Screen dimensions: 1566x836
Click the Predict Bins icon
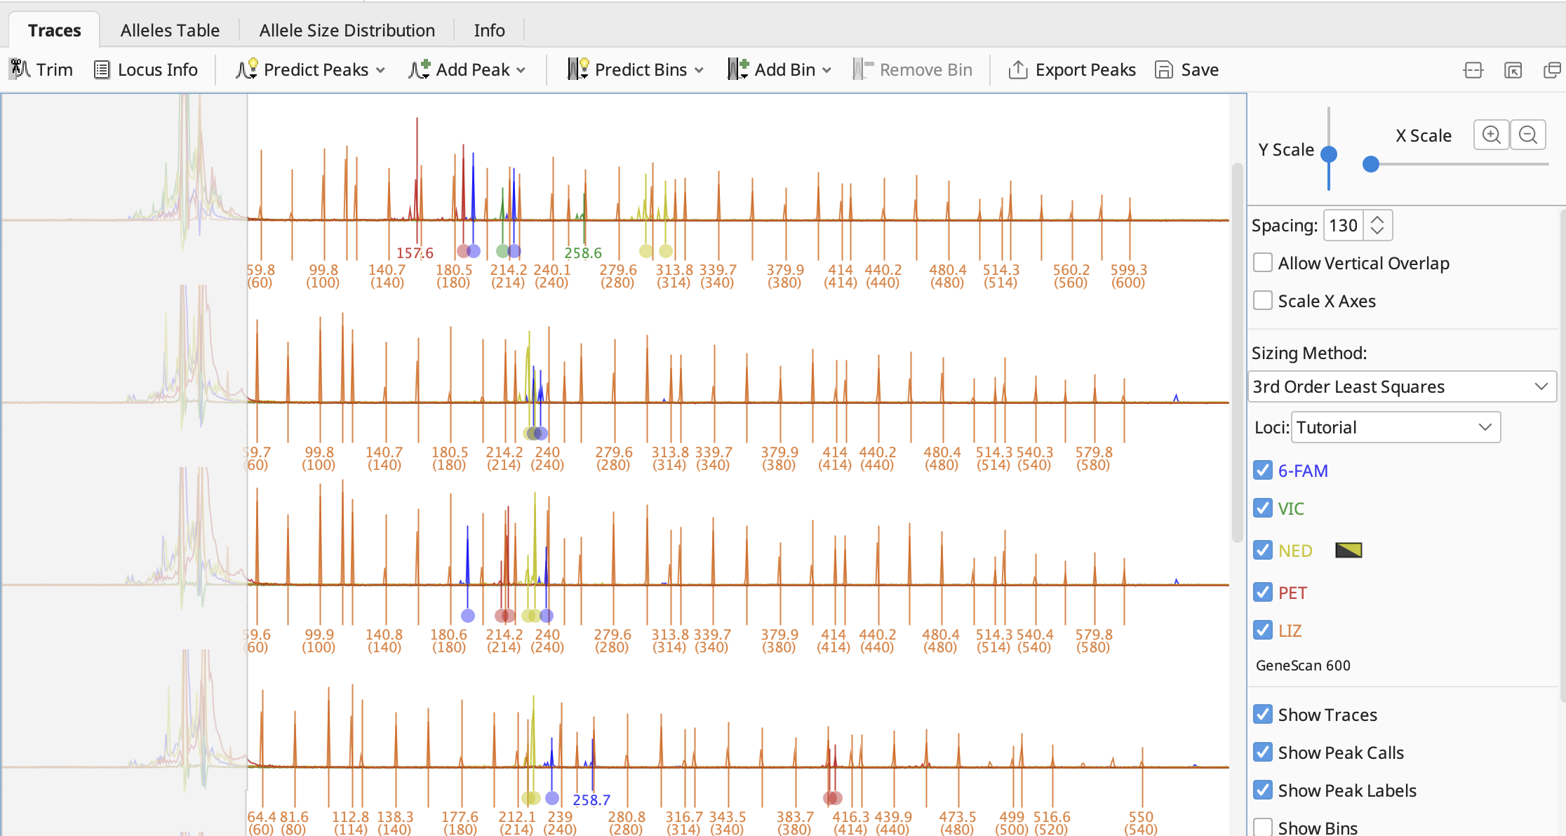577,69
